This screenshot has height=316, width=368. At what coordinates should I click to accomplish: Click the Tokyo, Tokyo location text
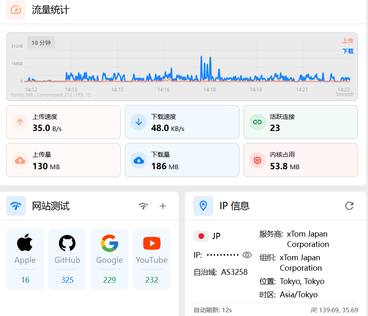click(x=302, y=281)
